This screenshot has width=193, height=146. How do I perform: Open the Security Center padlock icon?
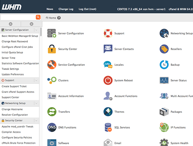pos(52,49)
